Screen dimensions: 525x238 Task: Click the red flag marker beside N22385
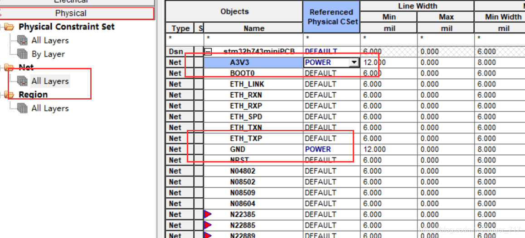click(x=208, y=214)
